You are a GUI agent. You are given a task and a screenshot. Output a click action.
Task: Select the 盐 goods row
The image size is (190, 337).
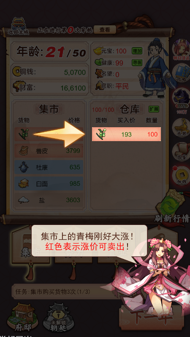pos(49,200)
